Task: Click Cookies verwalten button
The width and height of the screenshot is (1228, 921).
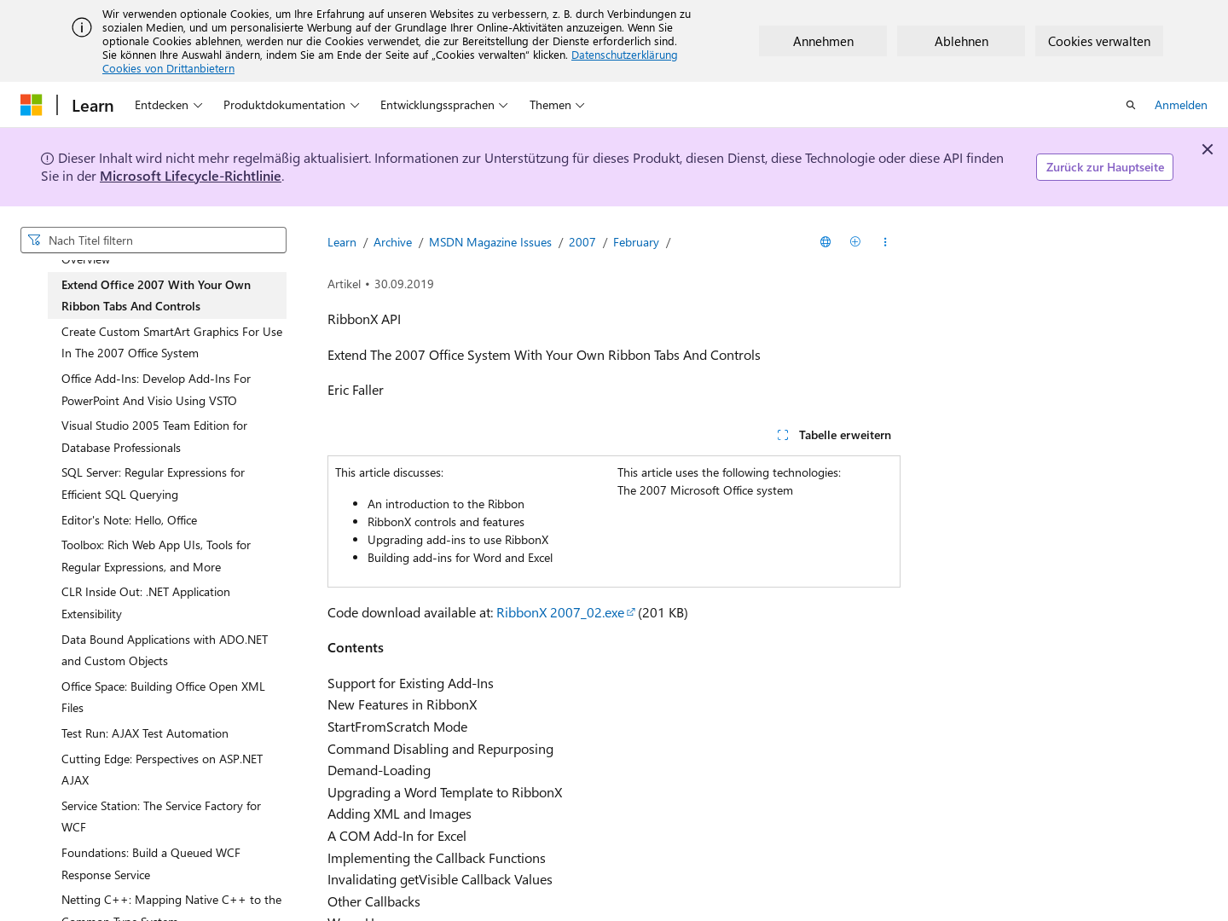Action: (1099, 41)
